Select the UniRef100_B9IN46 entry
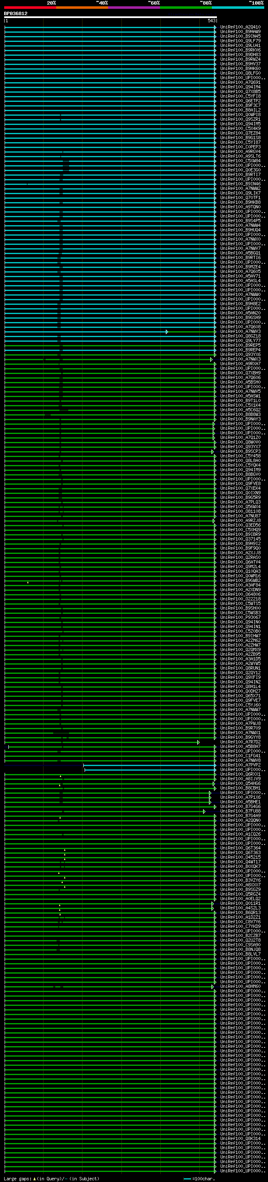 pos(240,184)
